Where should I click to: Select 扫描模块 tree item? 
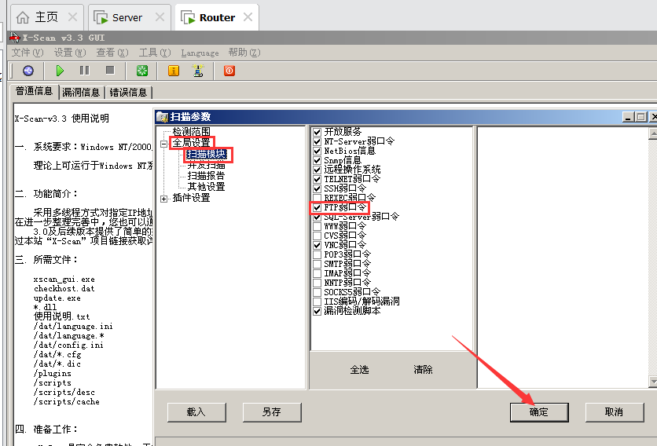(x=206, y=154)
